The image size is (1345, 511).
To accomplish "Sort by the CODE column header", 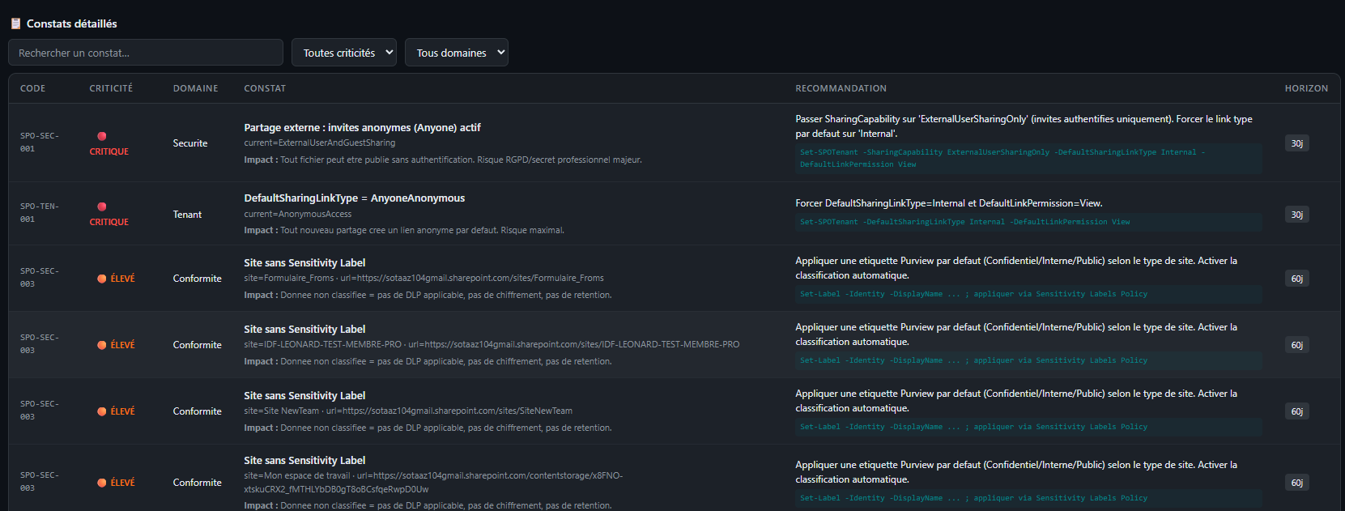I will [32, 88].
